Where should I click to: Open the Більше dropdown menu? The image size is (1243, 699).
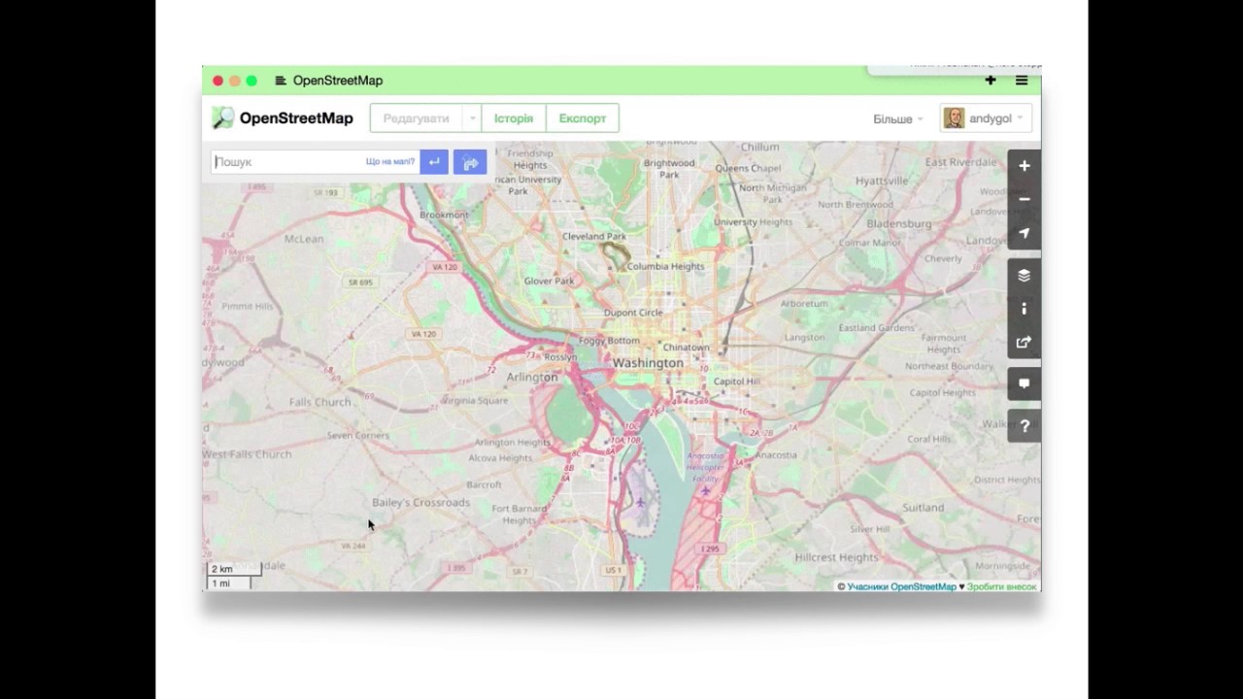tap(898, 119)
